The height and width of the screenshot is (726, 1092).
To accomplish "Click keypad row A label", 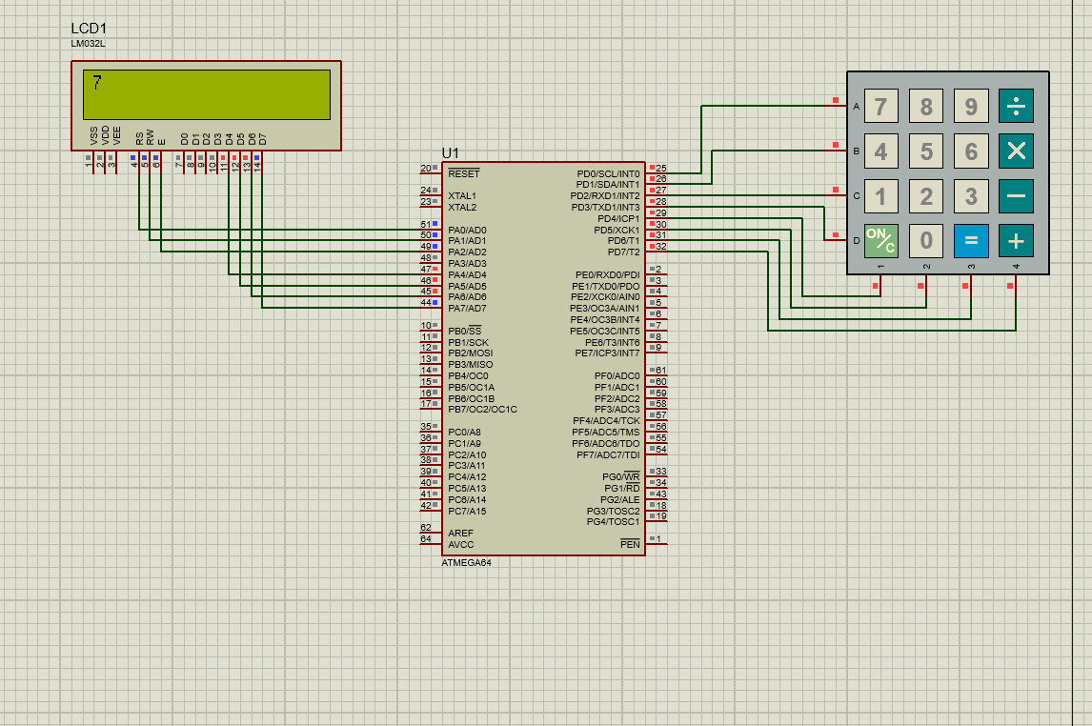I will pyautogui.click(x=857, y=107).
